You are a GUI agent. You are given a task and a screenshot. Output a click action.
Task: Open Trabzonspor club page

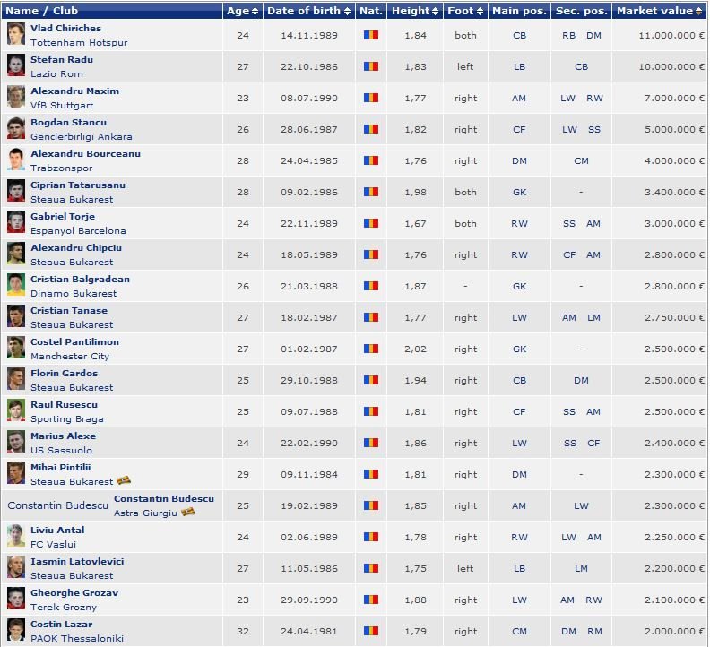point(61,168)
